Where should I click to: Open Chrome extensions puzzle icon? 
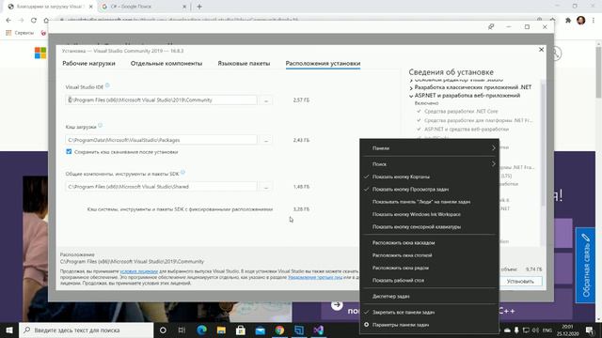click(x=568, y=21)
